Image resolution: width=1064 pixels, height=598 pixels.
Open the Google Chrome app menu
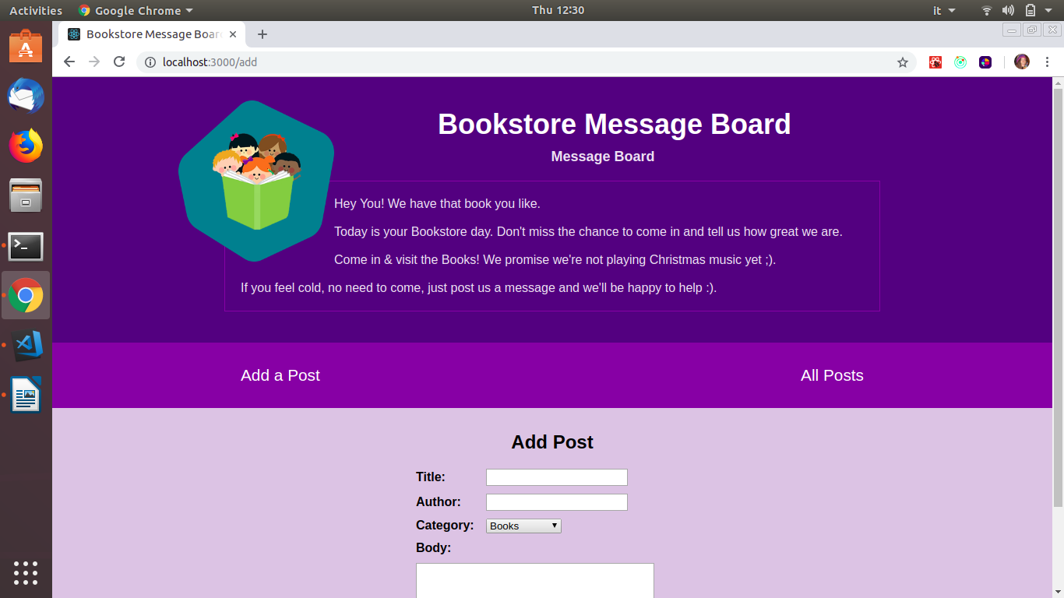(136, 10)
